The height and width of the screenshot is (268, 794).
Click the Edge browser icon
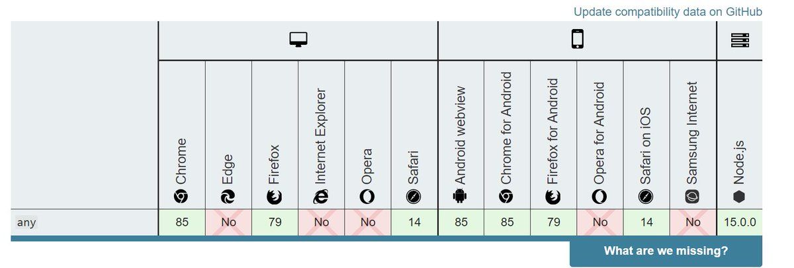pos(228,196)
